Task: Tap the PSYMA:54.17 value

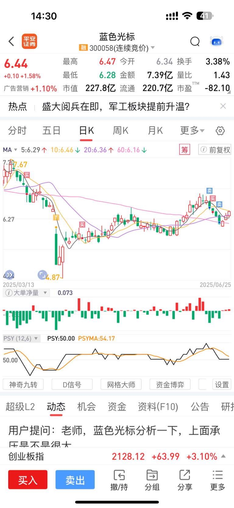Action: 96,338
